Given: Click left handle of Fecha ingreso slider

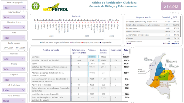Looking at the screenshot, I should tap(19, 51).
